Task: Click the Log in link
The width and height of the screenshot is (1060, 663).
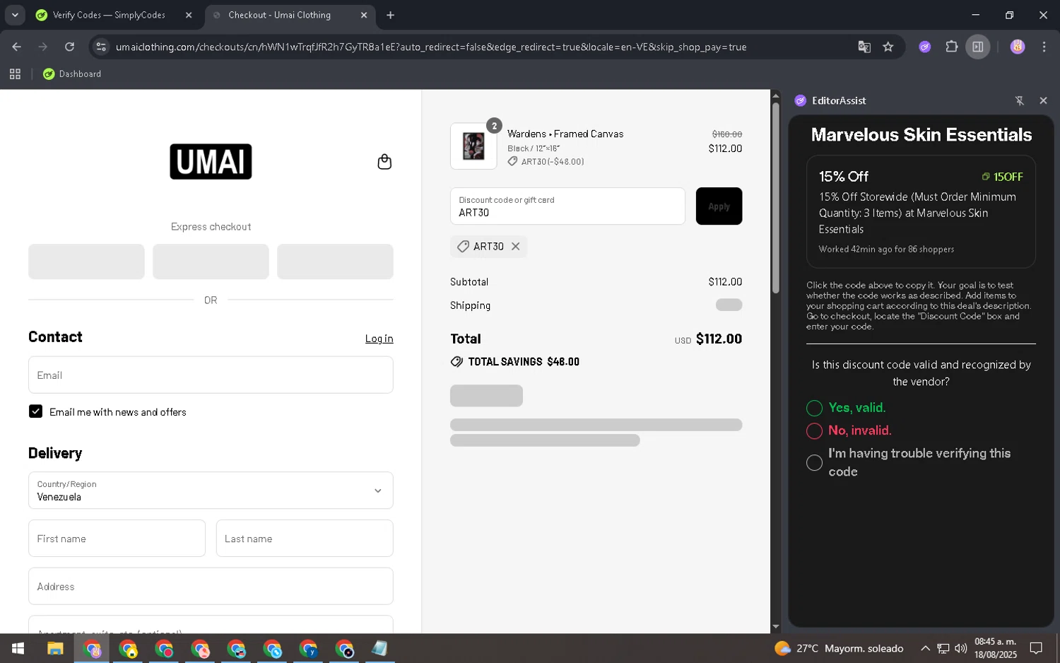Action: 379,339
